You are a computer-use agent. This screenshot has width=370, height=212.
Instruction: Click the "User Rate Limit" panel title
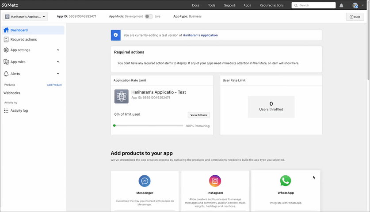pyautogui.click(x=234, y=80)
